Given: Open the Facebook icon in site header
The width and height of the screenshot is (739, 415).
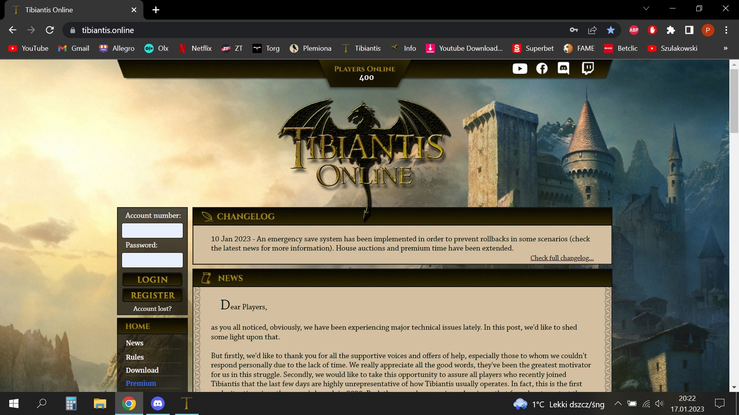Looking at the screenshot, I should tap(542, 69).
